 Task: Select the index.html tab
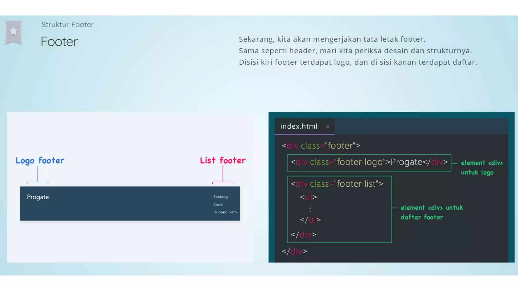pos(299,126)
